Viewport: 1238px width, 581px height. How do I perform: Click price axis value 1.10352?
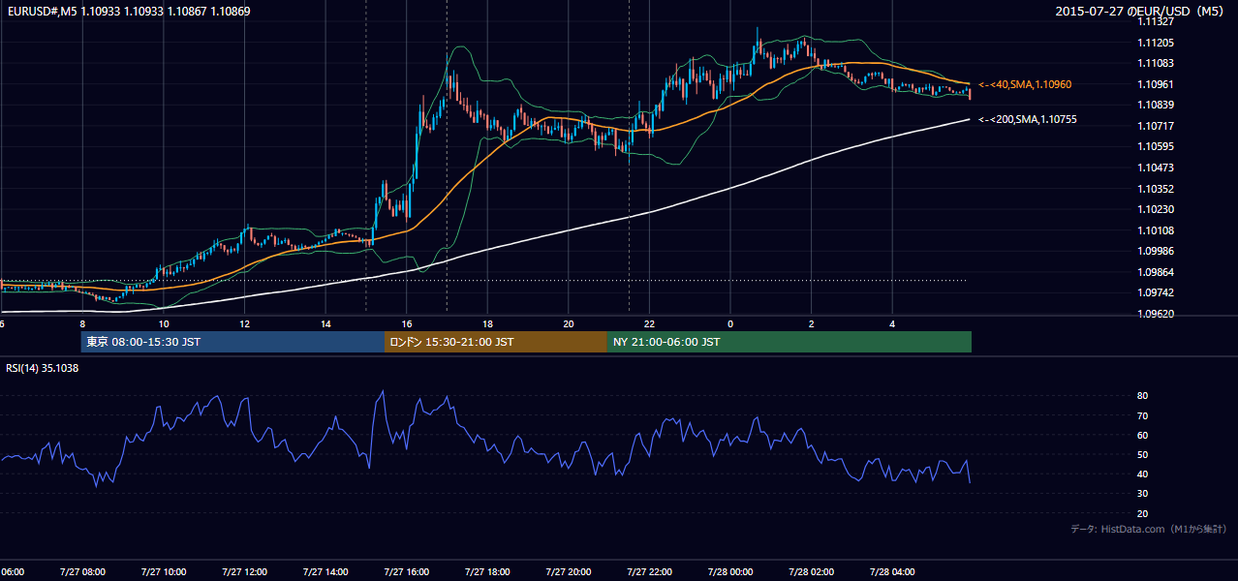click(1157, 189)
